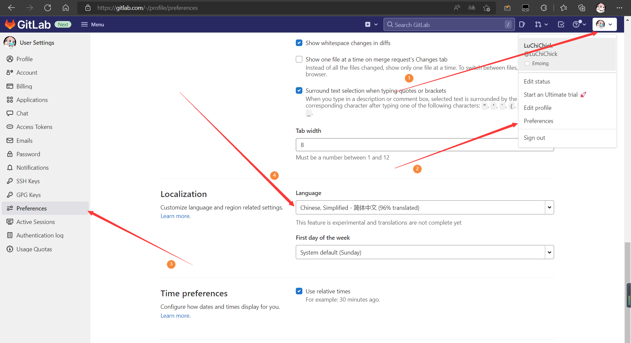The width and height of the screenshot is (631, 343).
Task: Click the browser home icon
Action: (66, 8)
